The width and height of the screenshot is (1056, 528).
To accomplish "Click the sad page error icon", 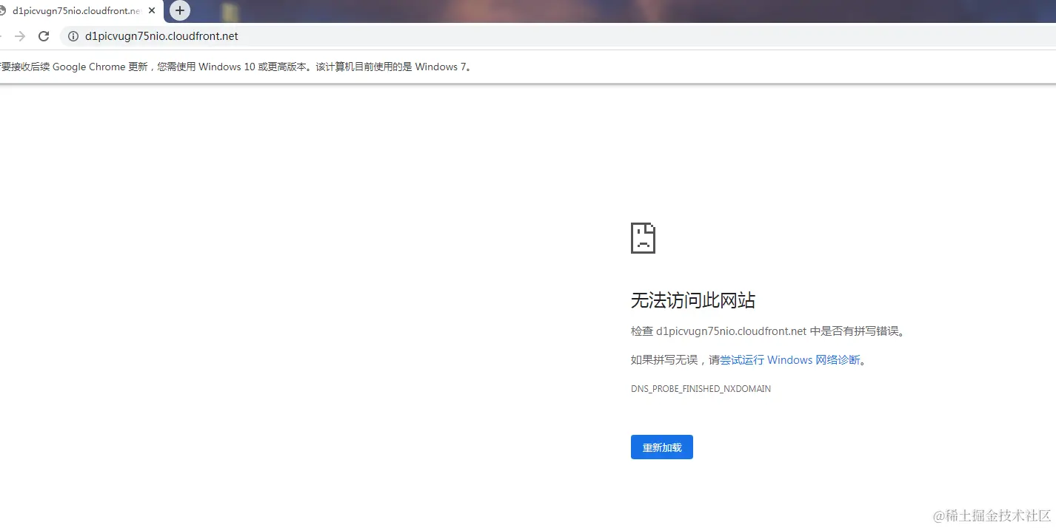I will pos(643,238).
